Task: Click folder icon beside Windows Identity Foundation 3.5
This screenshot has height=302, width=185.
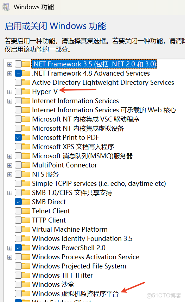Action: [26, 238]
